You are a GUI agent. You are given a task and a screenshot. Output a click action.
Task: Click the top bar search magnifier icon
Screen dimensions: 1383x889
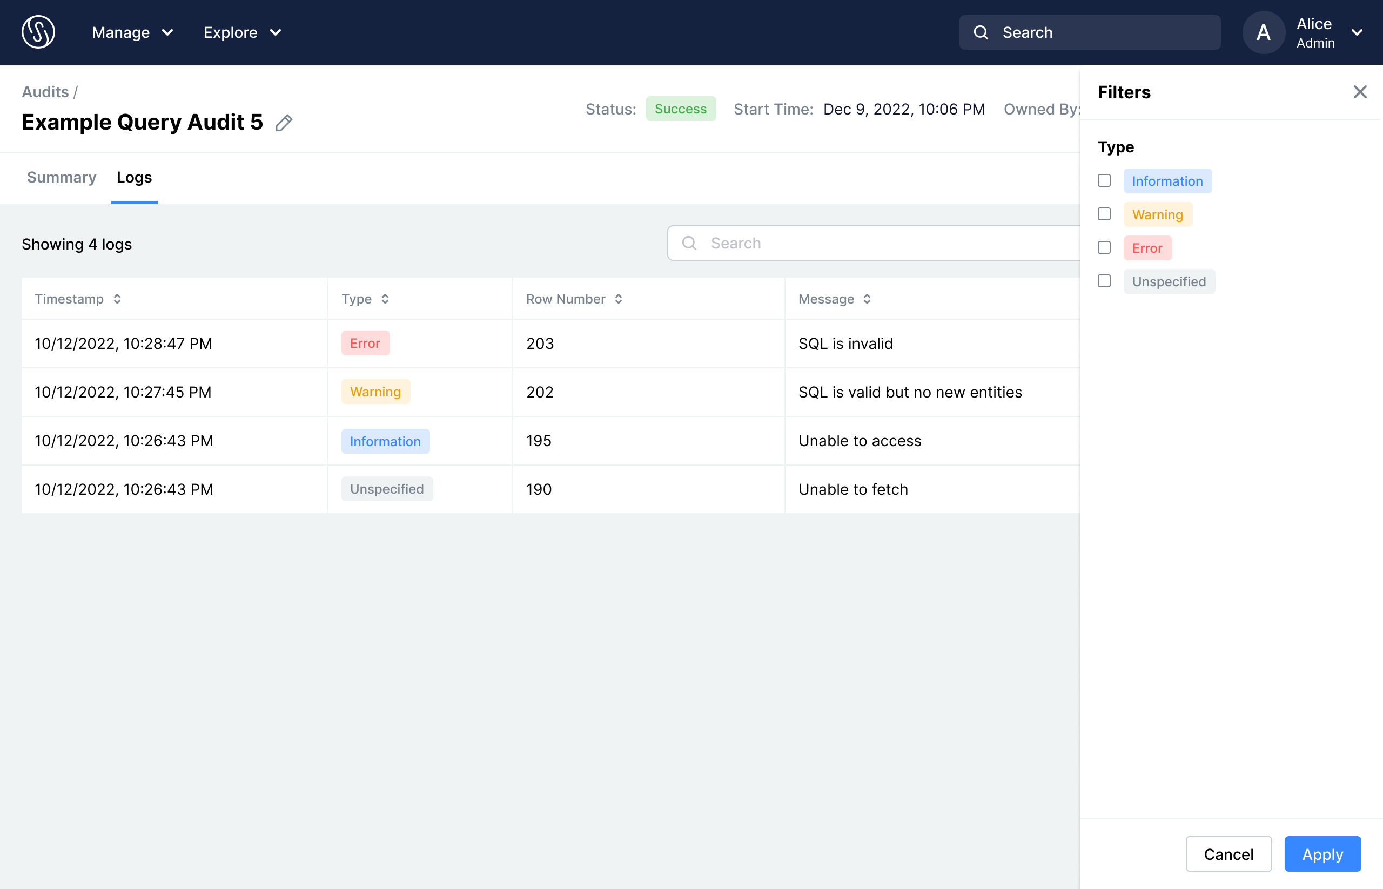point(981,33)
